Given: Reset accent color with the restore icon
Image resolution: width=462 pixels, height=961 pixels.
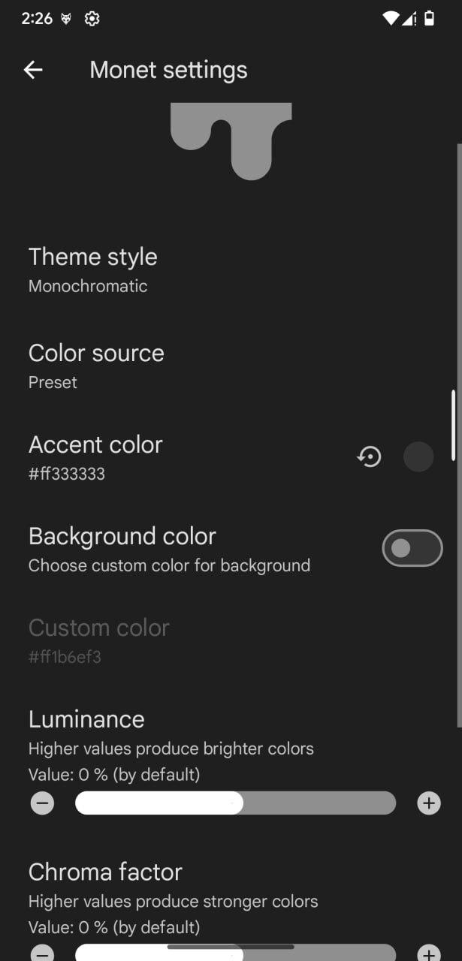Looking at the screenshot, I should [369, 456].
